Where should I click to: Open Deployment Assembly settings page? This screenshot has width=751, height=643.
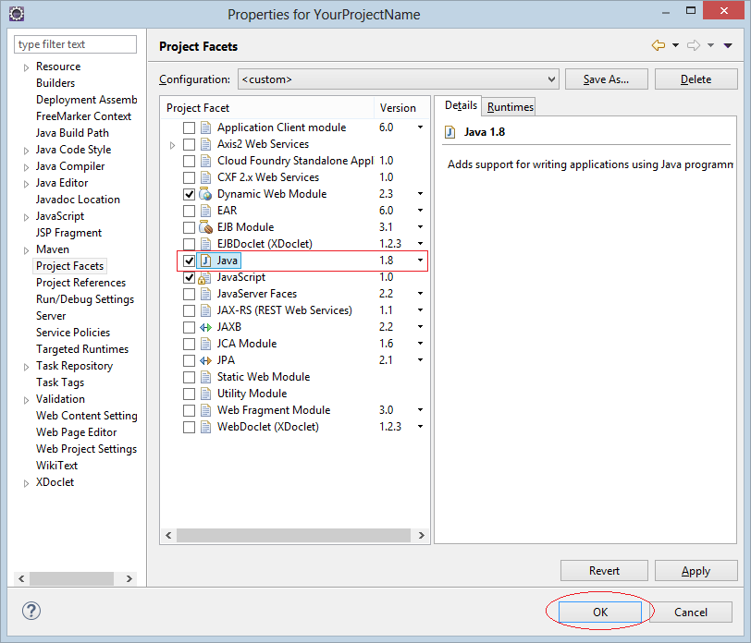[86, 100]
